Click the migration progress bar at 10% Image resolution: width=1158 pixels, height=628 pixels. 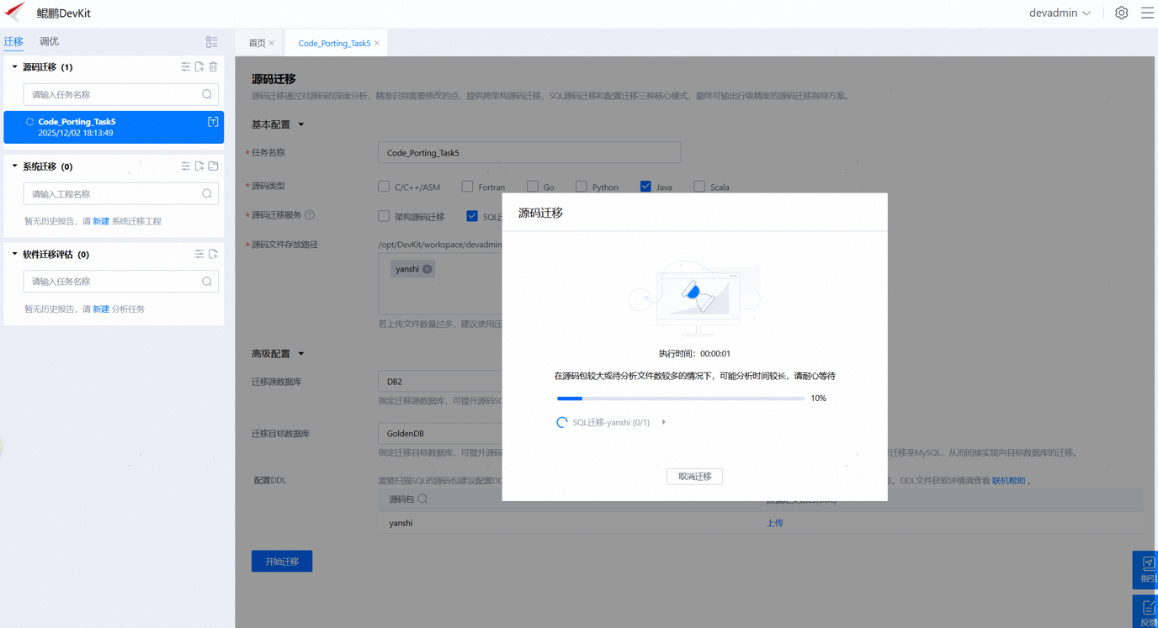pos(680,398)
